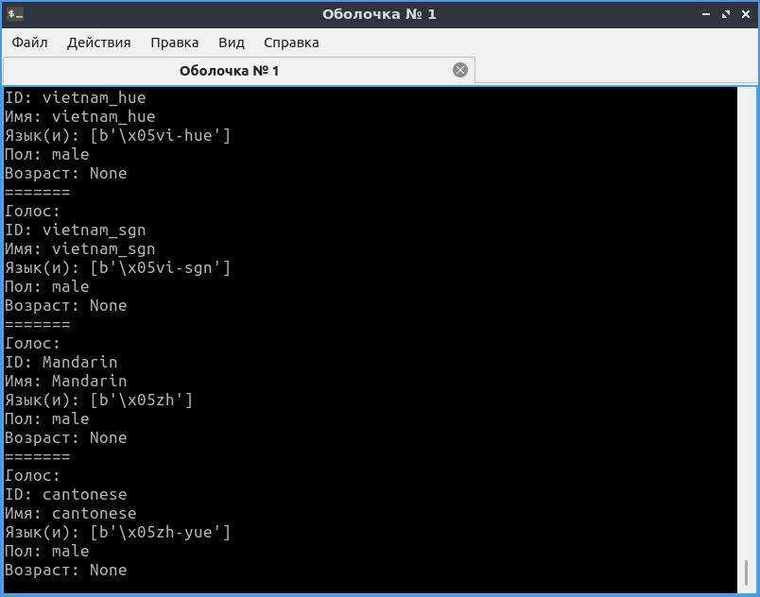Screen dimensions: 760x597
Task: Click the terminal scrollbar thumb
Action: pos(747,572)
